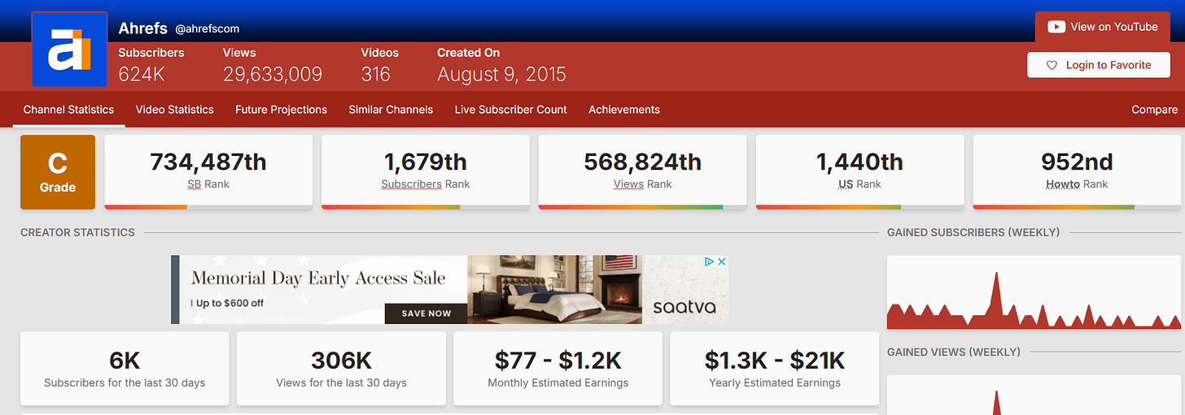
Task: Click the underlined Howto rank label
Action: [x=1062, y=184]
